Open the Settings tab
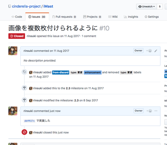The image size is (167, 145). 152,17
